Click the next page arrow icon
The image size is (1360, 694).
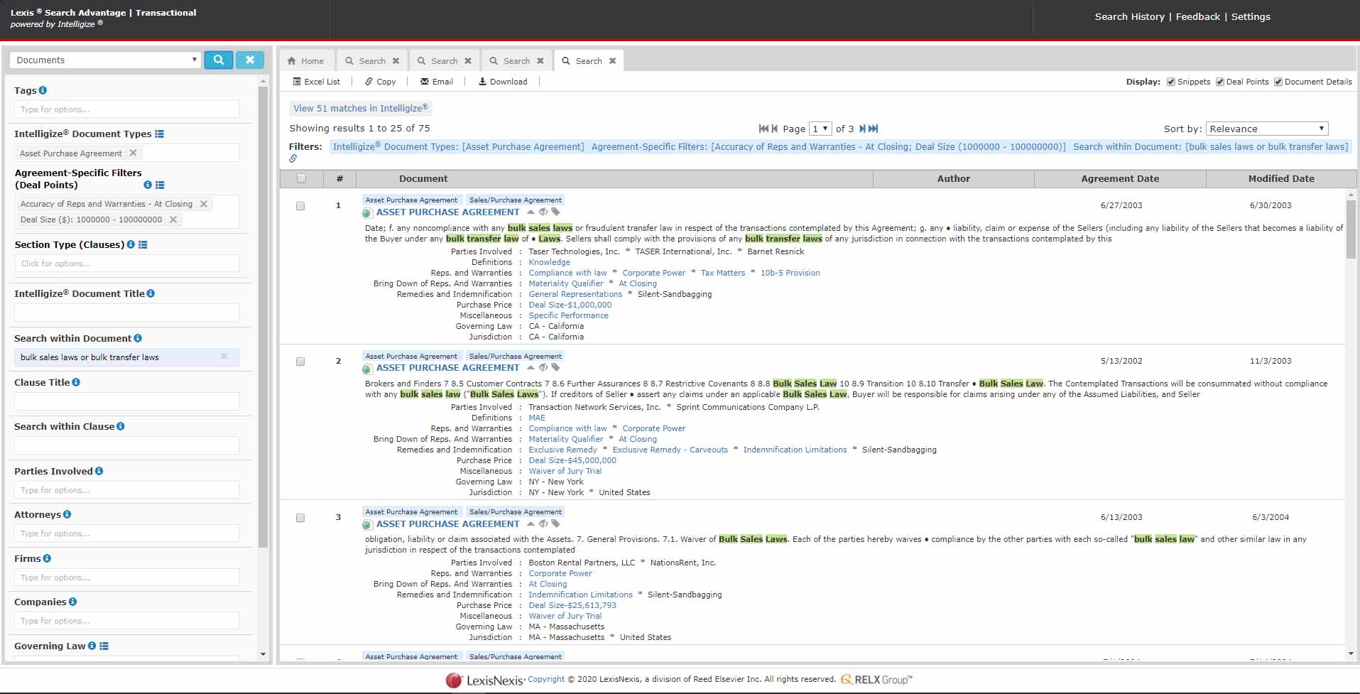pos(862,129)
